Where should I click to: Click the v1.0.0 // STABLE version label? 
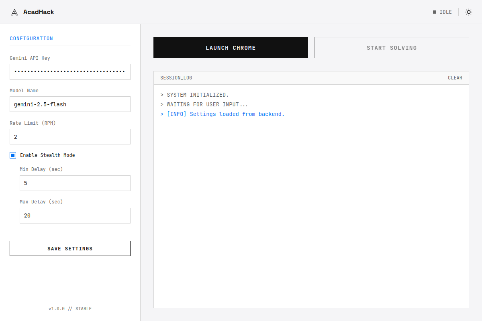[70, 309]
